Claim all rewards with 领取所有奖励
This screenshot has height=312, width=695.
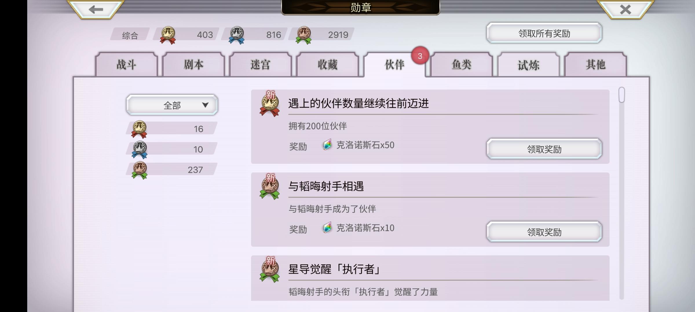544,33
